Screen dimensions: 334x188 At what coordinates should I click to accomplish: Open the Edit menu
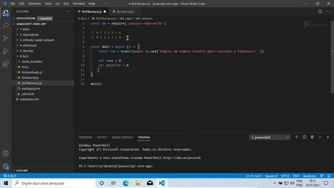[21, 4]
